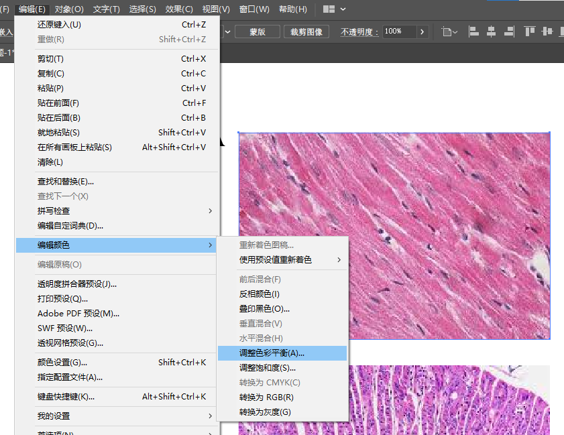
Task: Select 还原键入(U) from Edit menu
Action: click(117, 24)
